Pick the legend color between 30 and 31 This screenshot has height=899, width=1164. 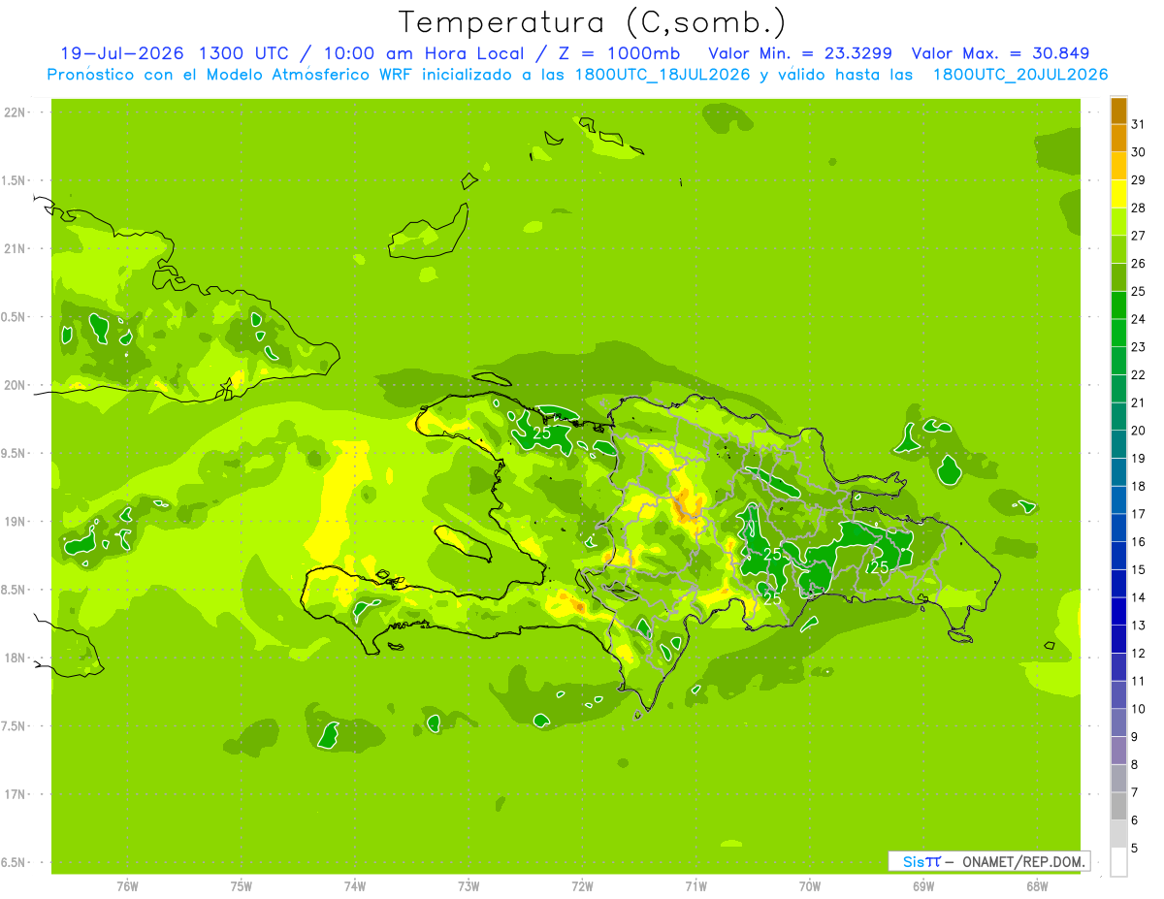pos(1118,139)
